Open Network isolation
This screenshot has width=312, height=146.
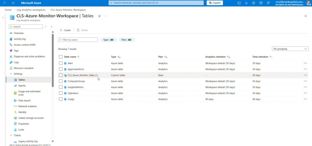click(27, 106)
